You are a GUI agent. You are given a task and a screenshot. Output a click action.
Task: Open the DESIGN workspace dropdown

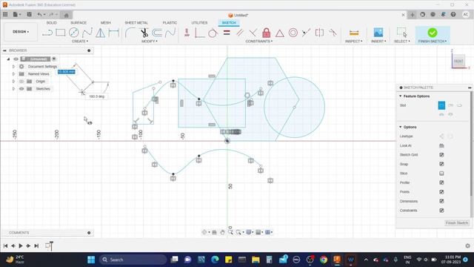click(21, 32)
